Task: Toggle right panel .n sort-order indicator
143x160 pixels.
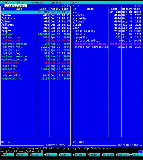Action: coord(75,9)
